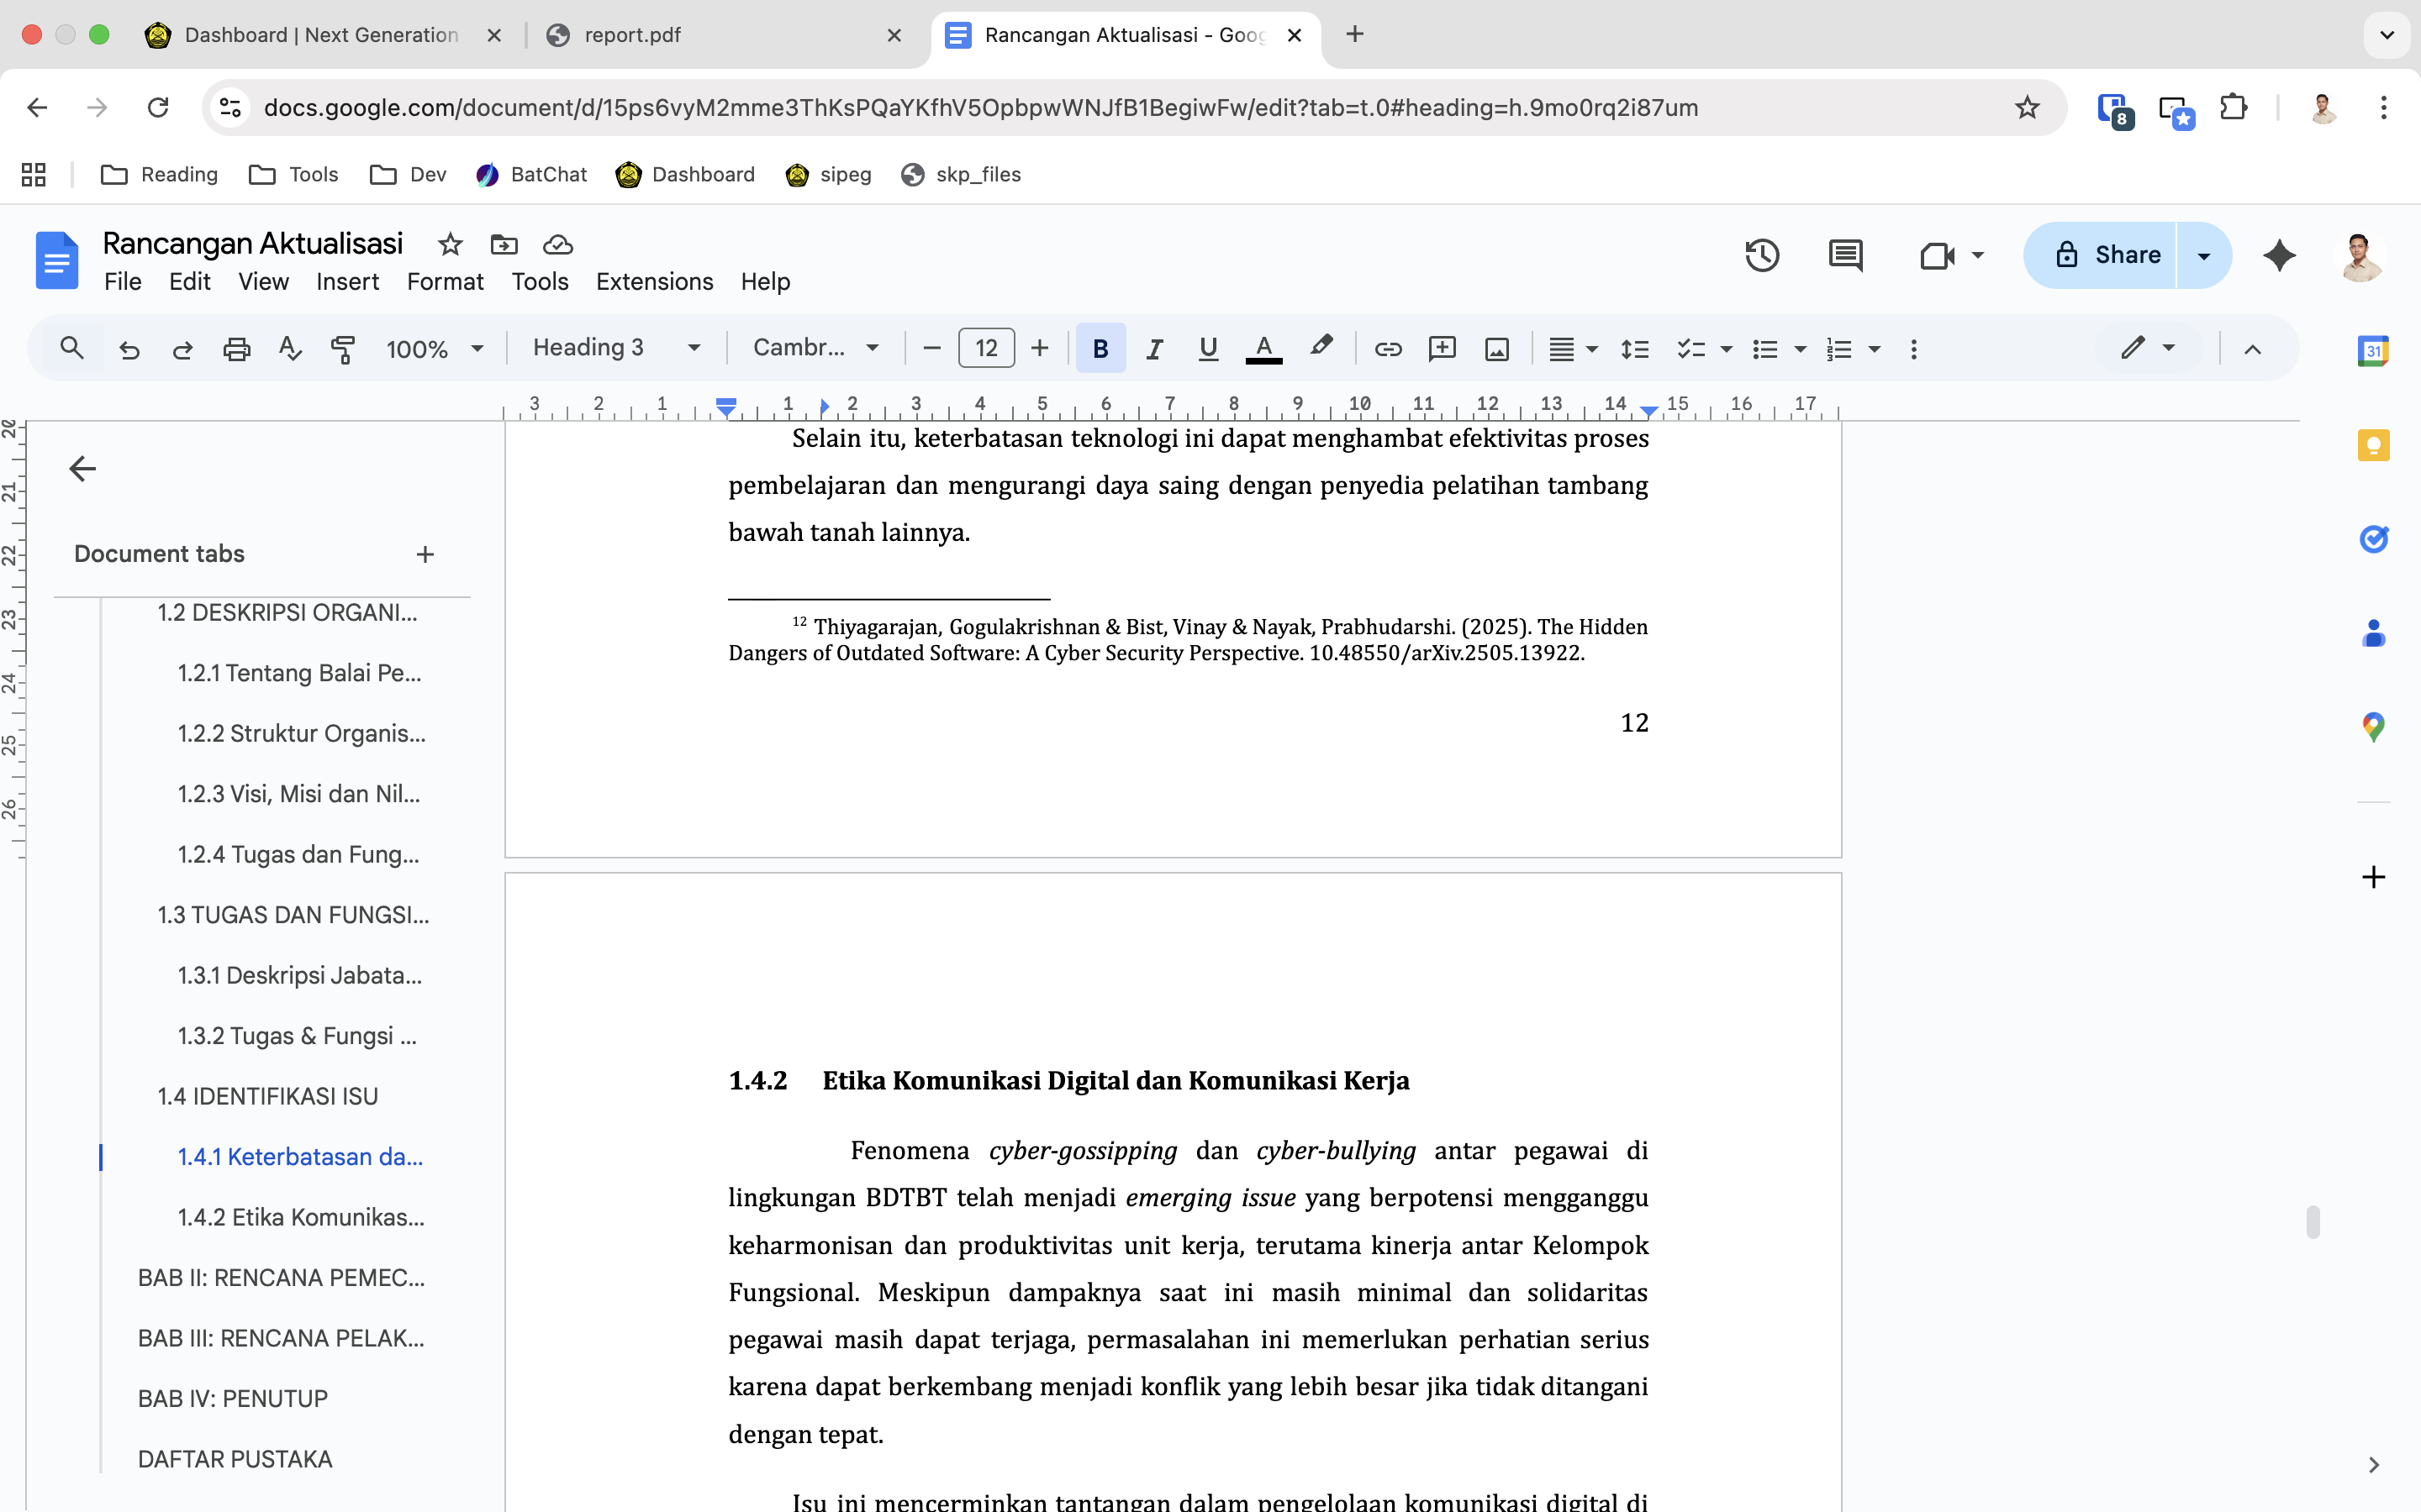Viewport: 2421px width, 1512px height.
Task: Open the comments panel icon
Action: tap(1845, 256)
